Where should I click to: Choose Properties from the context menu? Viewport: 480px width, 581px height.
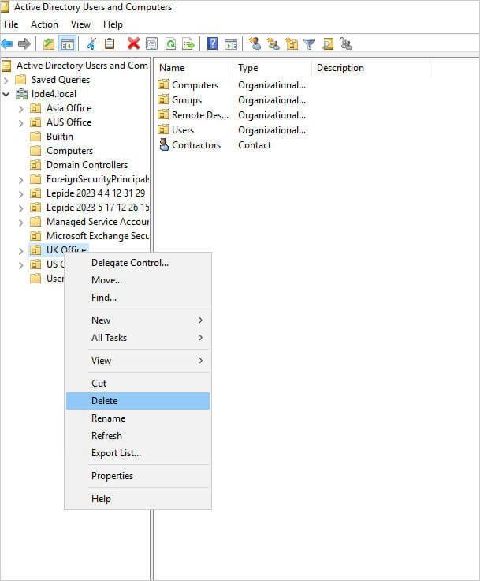coord(138,476)
